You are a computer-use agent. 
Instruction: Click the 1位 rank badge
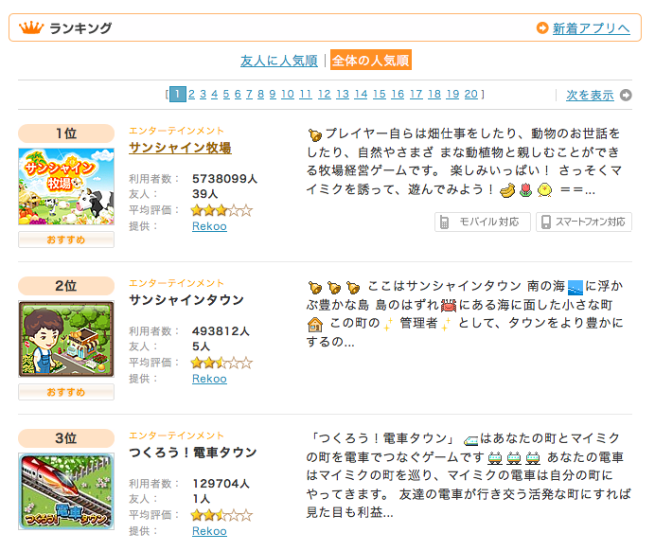[66, 133]
